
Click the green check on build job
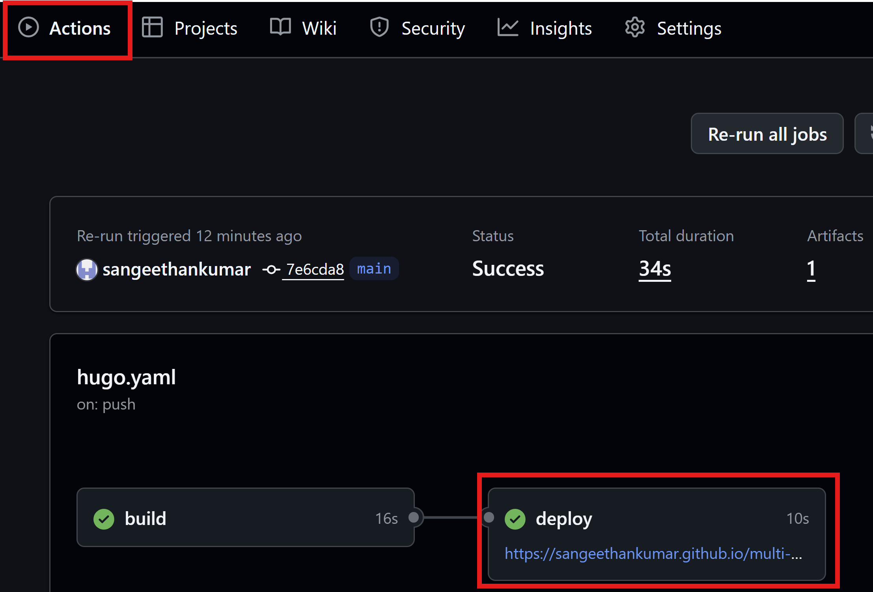pyautogui.click(x=104, y=519)
